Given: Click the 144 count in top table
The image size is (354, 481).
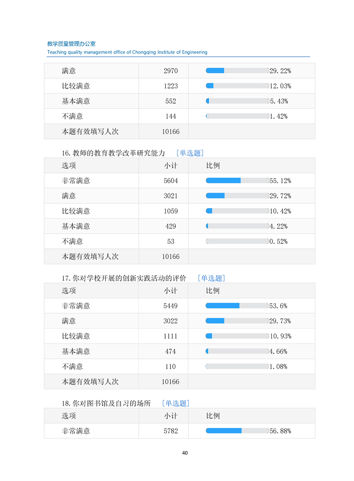Looking at the screenshot, I should [171, 117].
